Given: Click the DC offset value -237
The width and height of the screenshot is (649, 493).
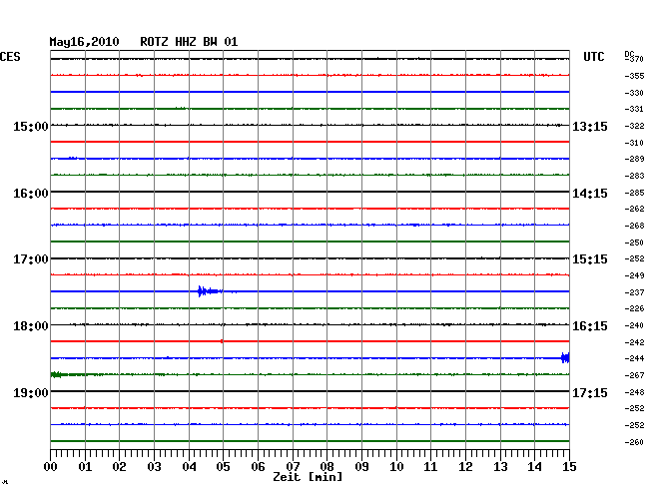Looking at the screenshot, I should (634, 292).
